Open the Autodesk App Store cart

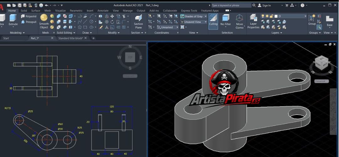[287, 5]
